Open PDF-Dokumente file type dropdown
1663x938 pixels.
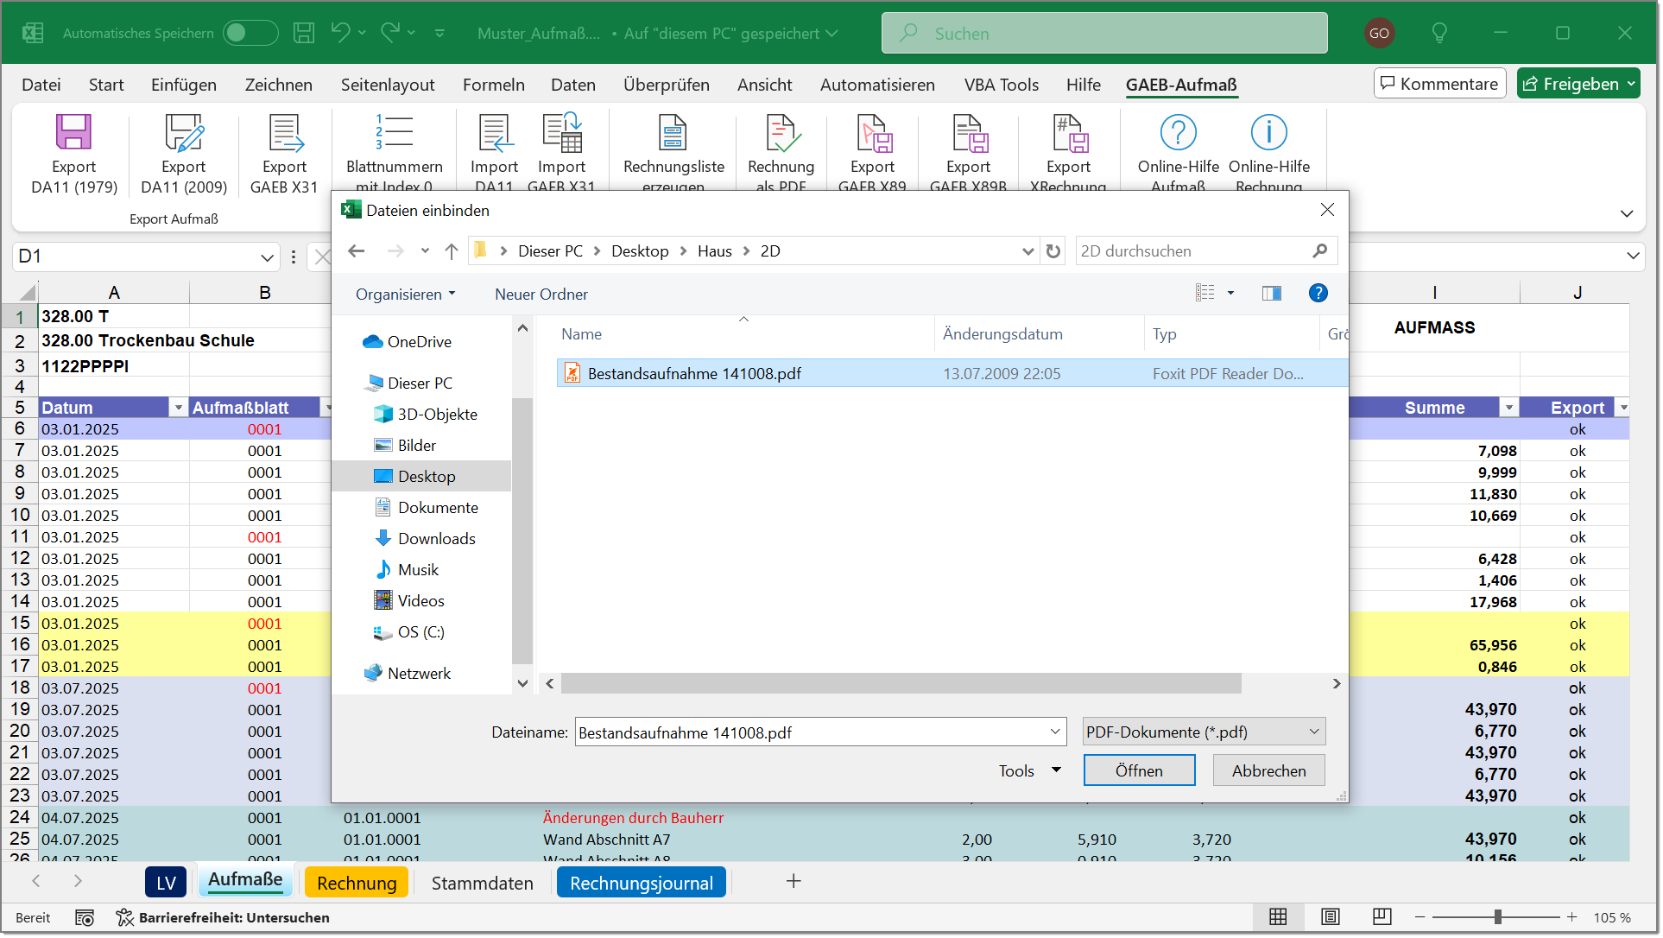[1204, 732]
